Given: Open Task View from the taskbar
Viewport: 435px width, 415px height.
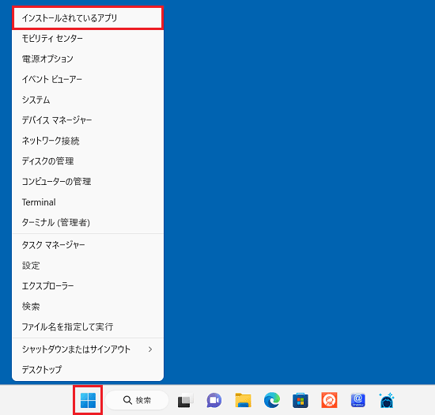Looking at the screenshot, I should pos(185,400).
